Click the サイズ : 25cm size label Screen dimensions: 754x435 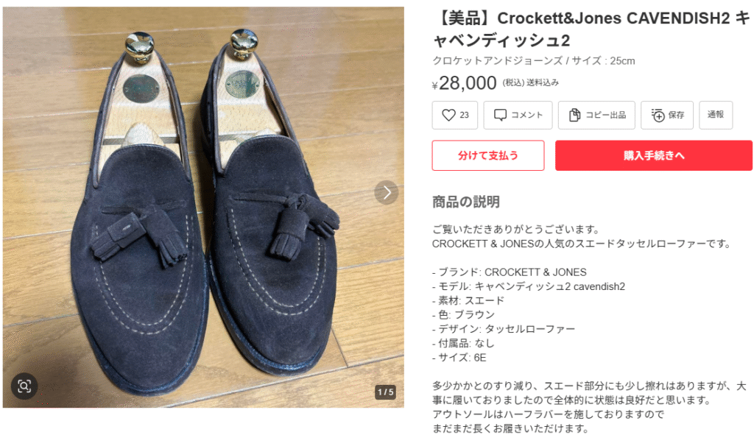[x=604, y=61]
